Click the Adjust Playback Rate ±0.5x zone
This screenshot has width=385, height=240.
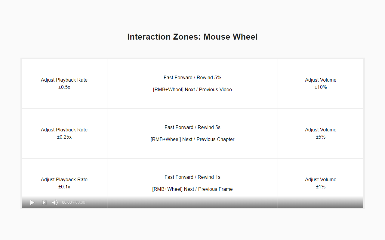click(64, 83)
